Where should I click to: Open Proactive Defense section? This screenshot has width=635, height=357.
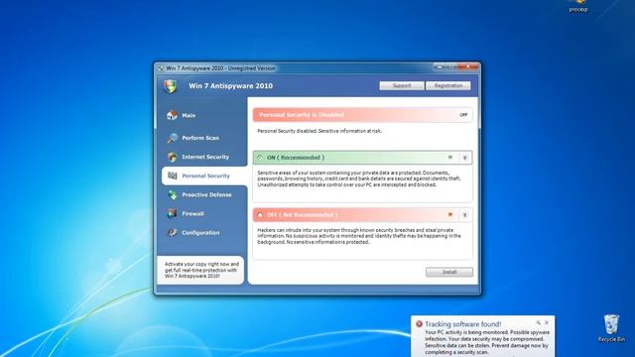[x=206, y=194]
